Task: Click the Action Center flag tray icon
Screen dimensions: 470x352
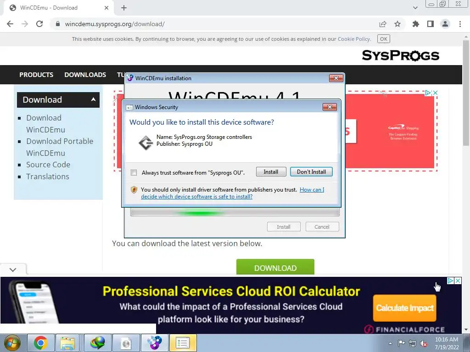Action: coord(401,343)
